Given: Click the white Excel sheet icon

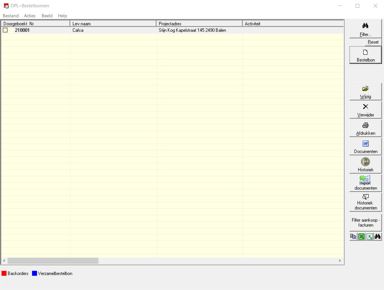Looking at the screenshot, I should tap(370, 237).
